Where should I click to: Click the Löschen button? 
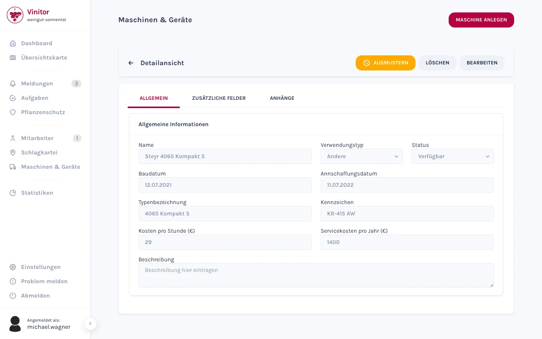(437, 63)
